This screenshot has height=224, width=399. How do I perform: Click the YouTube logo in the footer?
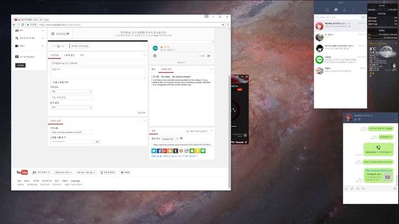(x=22, y=172)
